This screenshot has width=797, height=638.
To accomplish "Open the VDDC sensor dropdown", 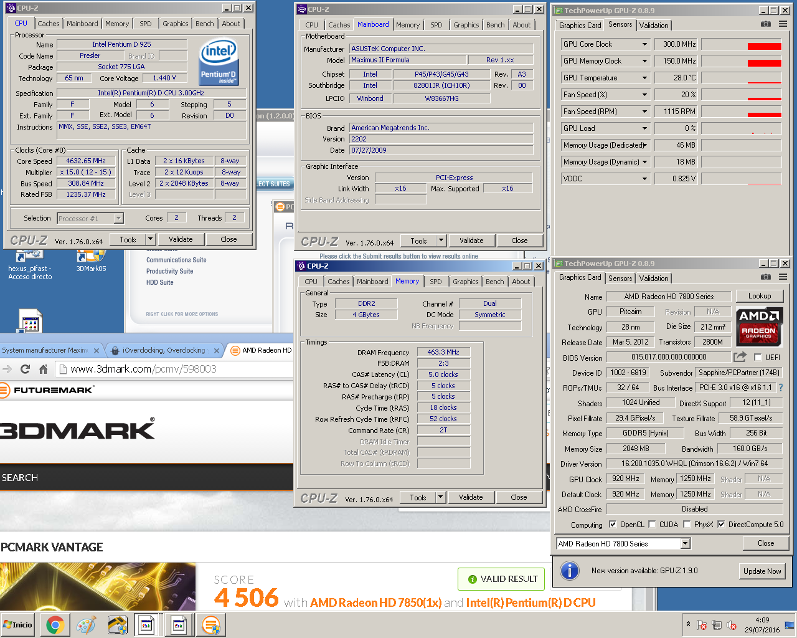I will pos(644,179).
